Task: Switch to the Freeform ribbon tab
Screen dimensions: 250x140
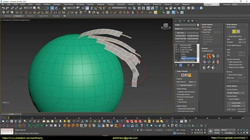Action: [18, 16]
